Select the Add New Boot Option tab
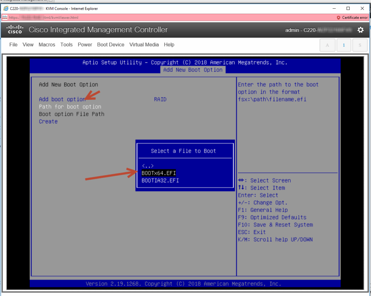This screenshot has height=296, width=371. [193, 70]
